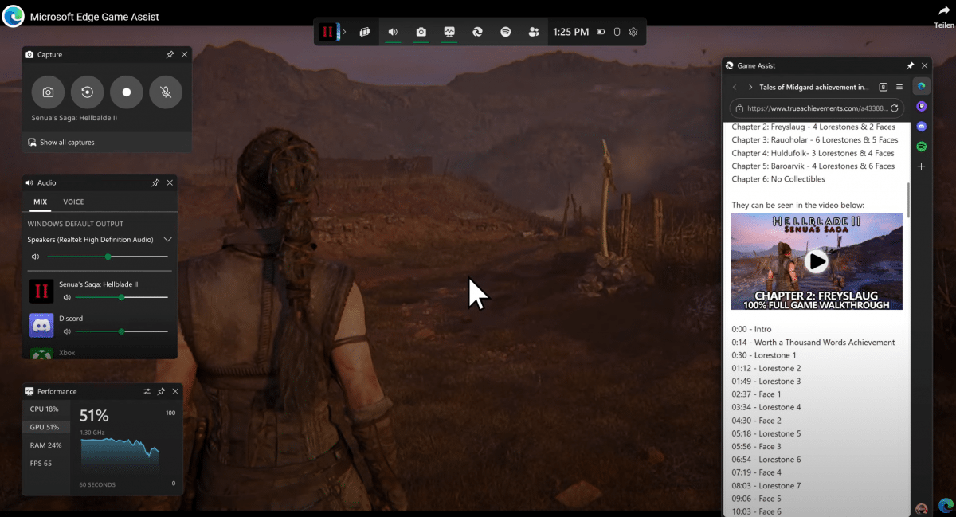Go forward in Game Assist browser
The width and height of the screenshot is (956, 517).
tap(750, 87)
